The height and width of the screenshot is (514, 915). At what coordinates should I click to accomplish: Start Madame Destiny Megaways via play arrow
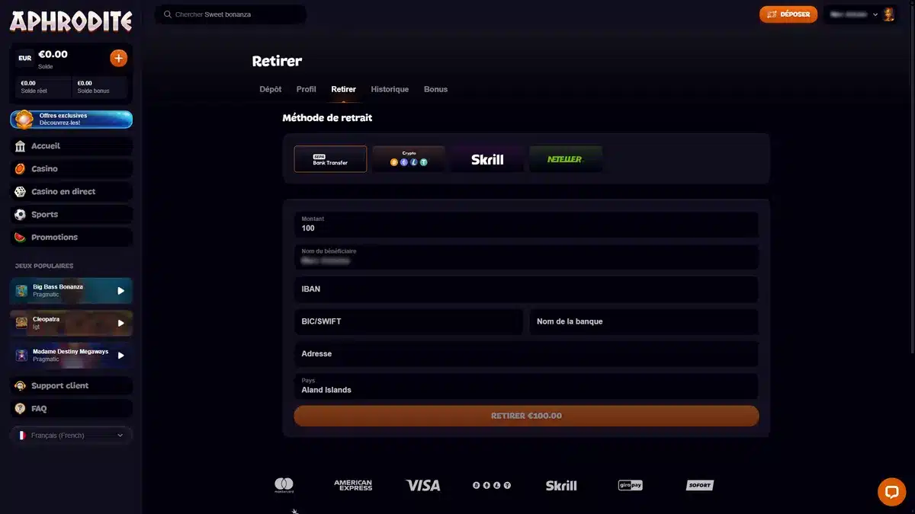[x=120, y=355]
